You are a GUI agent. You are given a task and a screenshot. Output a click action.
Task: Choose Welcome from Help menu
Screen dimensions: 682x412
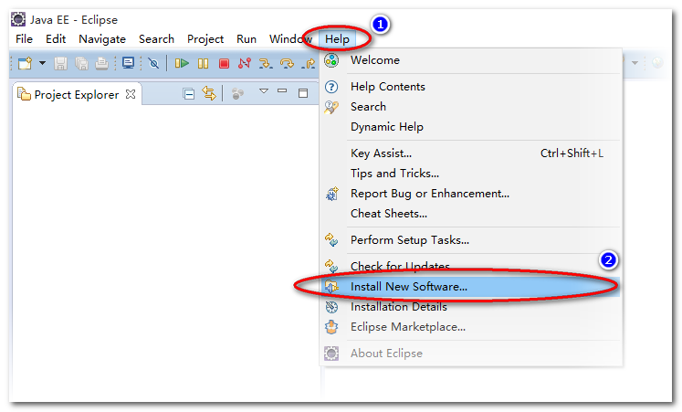[x=471, y=60]
